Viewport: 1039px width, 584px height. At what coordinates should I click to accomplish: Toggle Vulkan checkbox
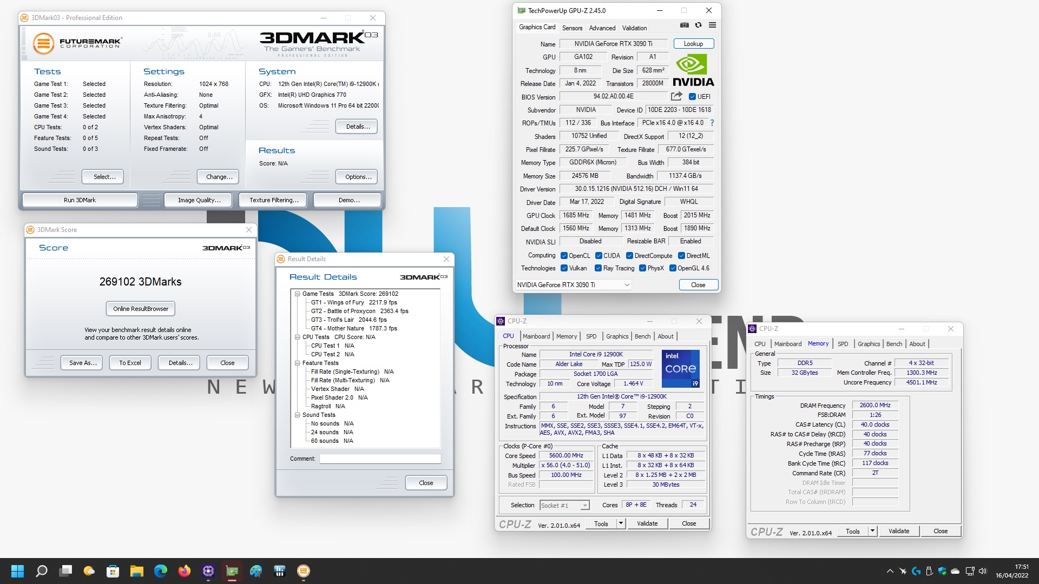click(564, 268)
